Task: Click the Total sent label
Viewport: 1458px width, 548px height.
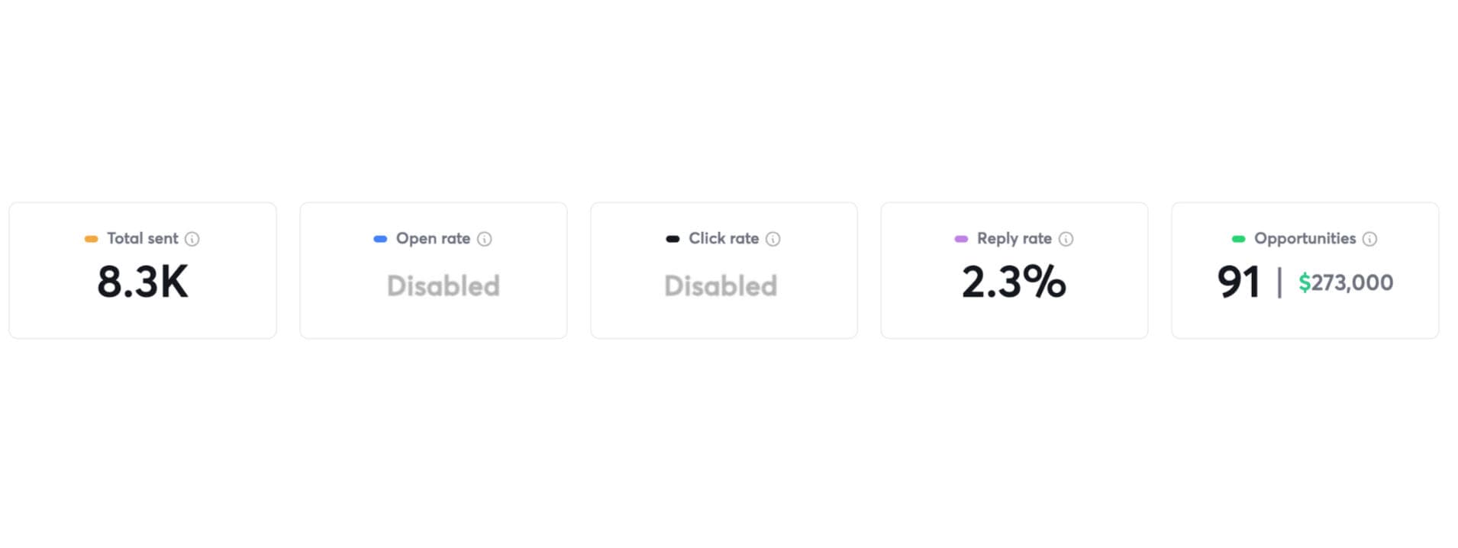Action: pyautogui.click(x=142, y=238)
